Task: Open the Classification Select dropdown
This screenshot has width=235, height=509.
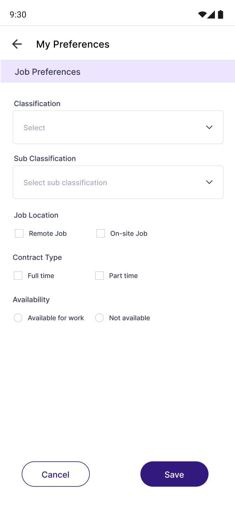Action: click(118, 127)
